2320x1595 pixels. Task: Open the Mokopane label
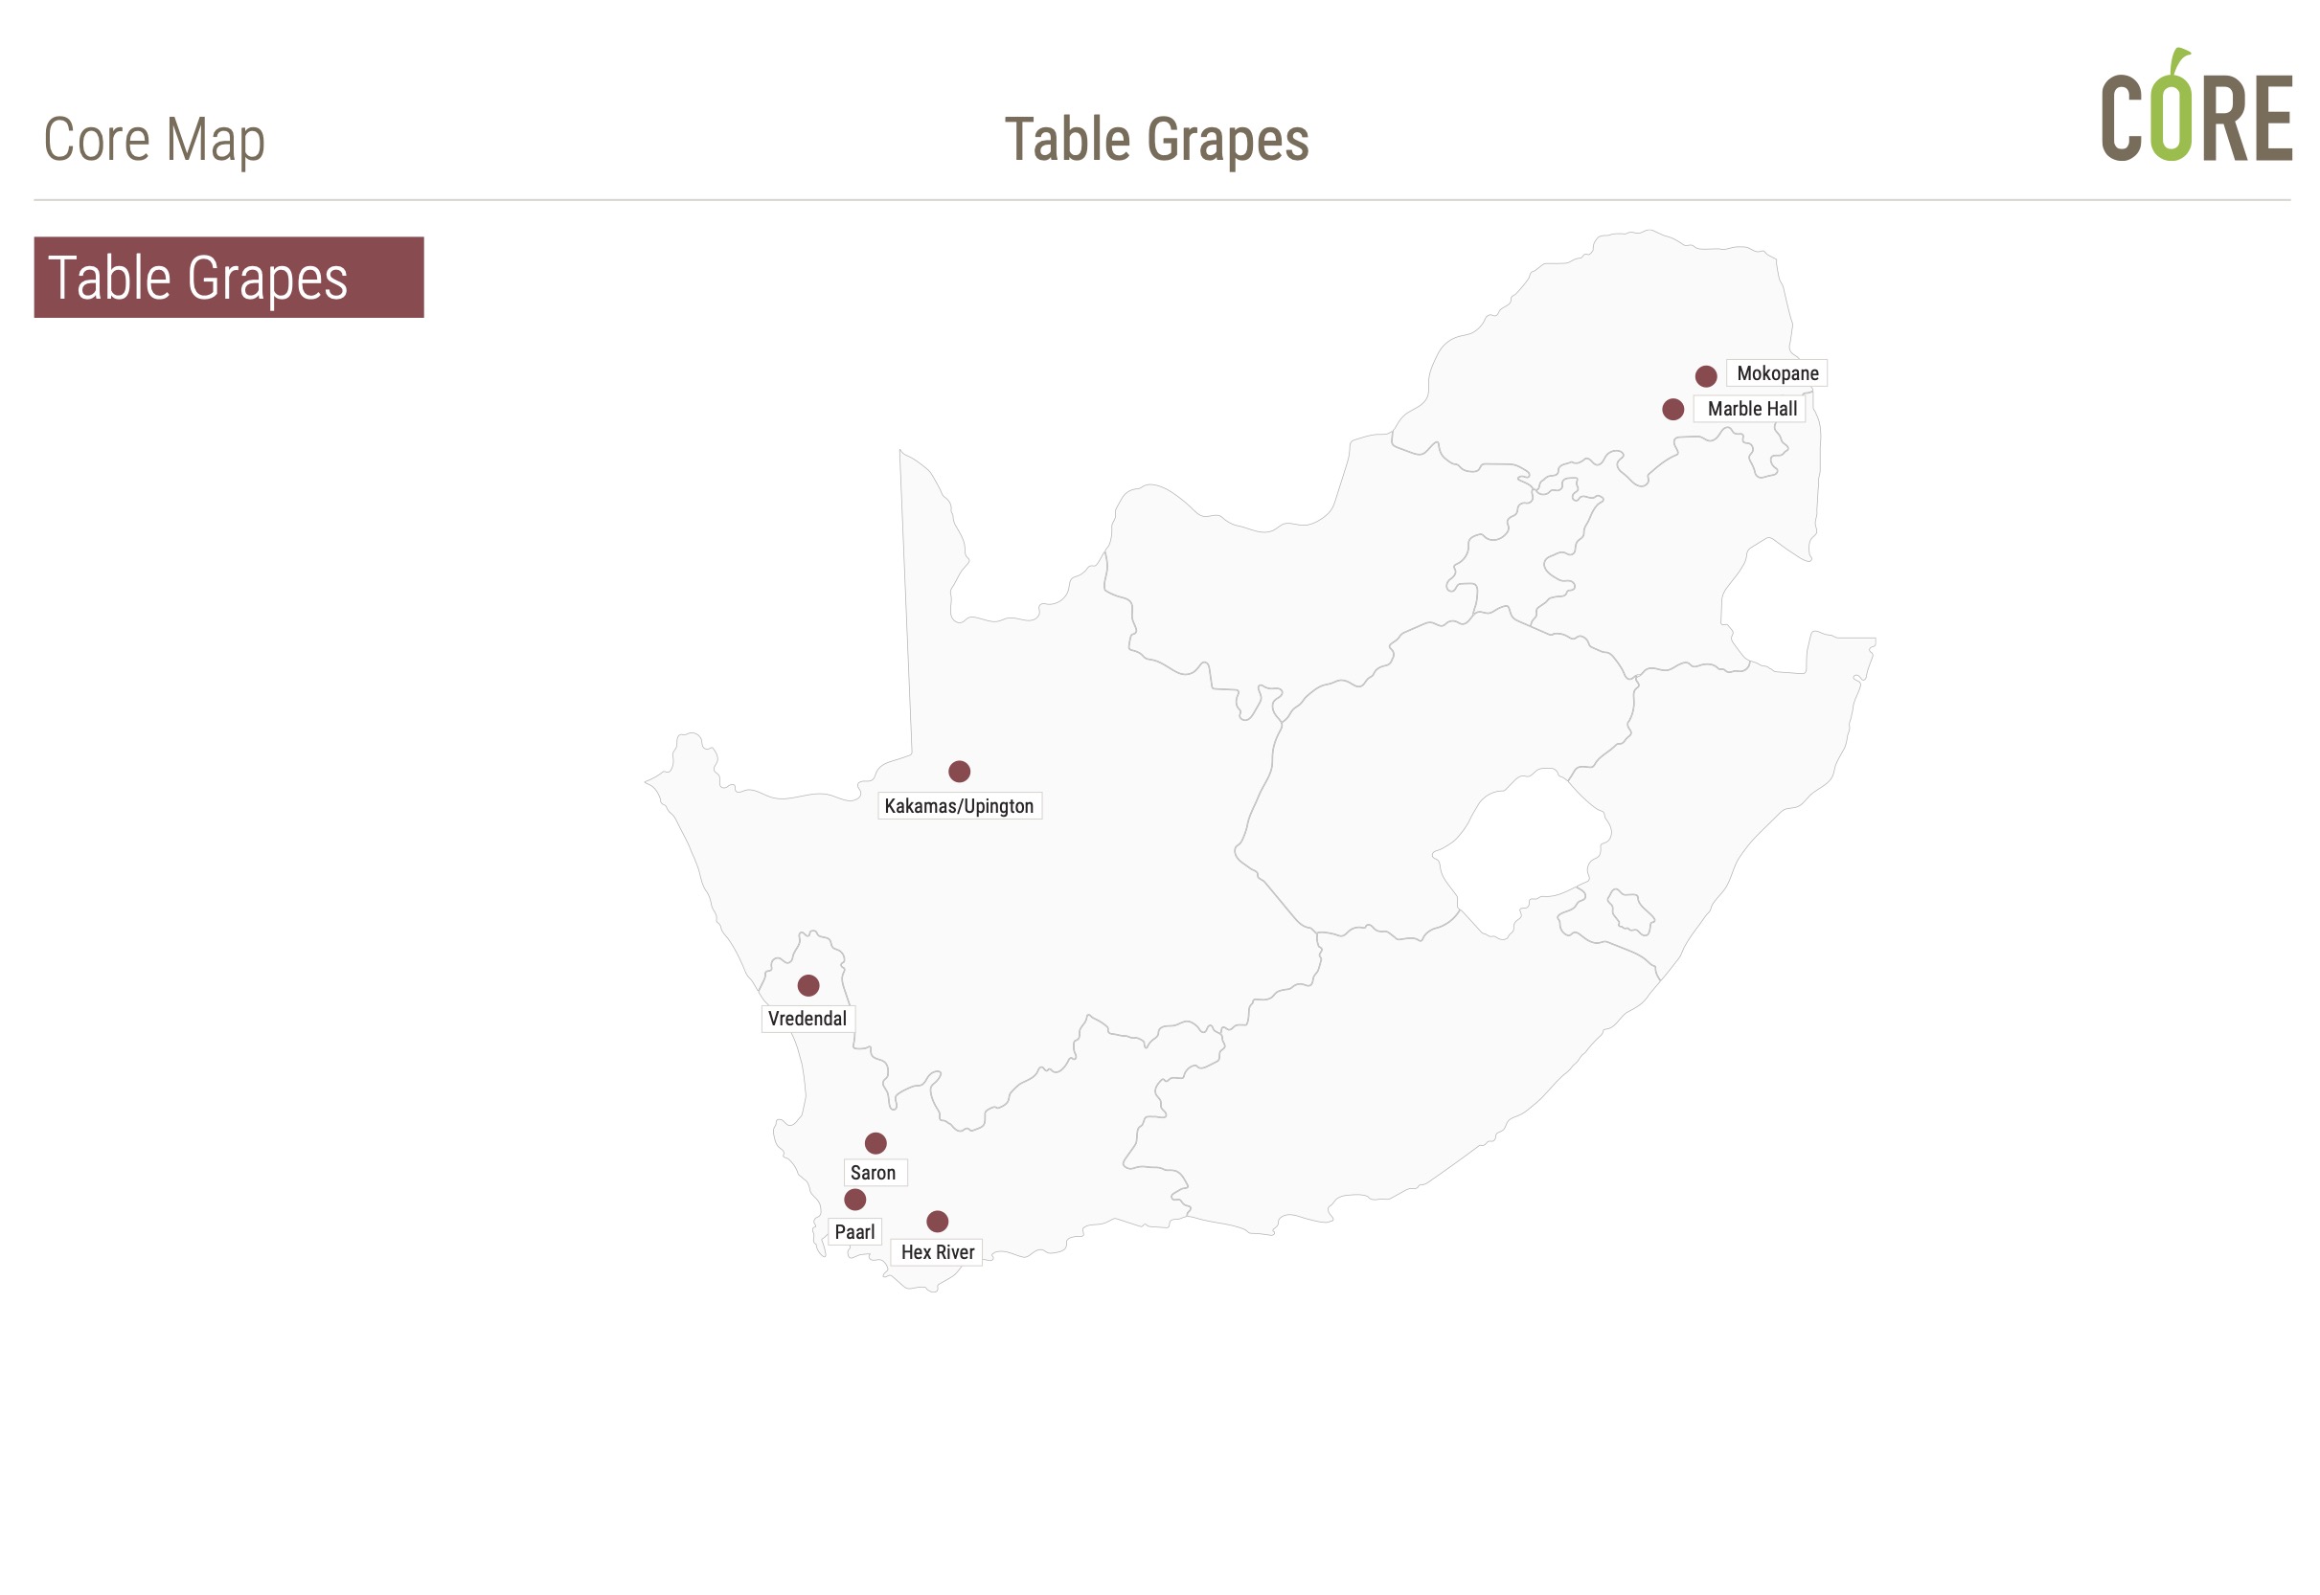tap(1777, 372)
